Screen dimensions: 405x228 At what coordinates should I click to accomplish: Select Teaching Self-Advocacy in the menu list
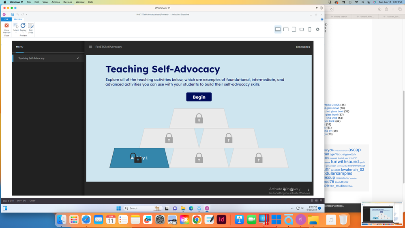[x=48, y=58]
